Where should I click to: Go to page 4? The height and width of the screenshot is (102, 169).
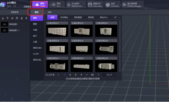tap(81, 75)
